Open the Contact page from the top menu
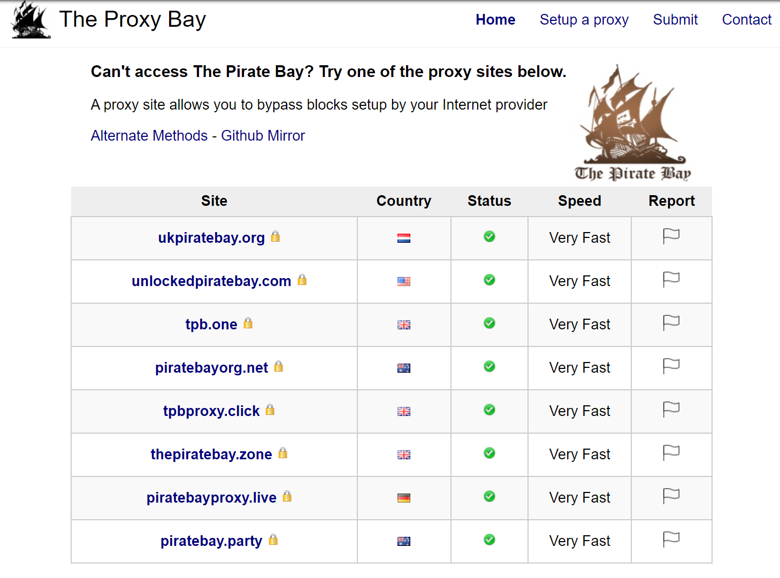Viewport: 780px width, 578px height. (x=746, y=20)
